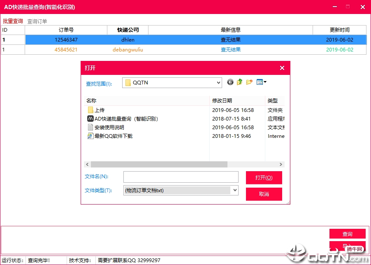This screenshot has width=371, height=265.
Task: Go up one folder level icon
Action: pyautogui.click(x=240, y=82)
